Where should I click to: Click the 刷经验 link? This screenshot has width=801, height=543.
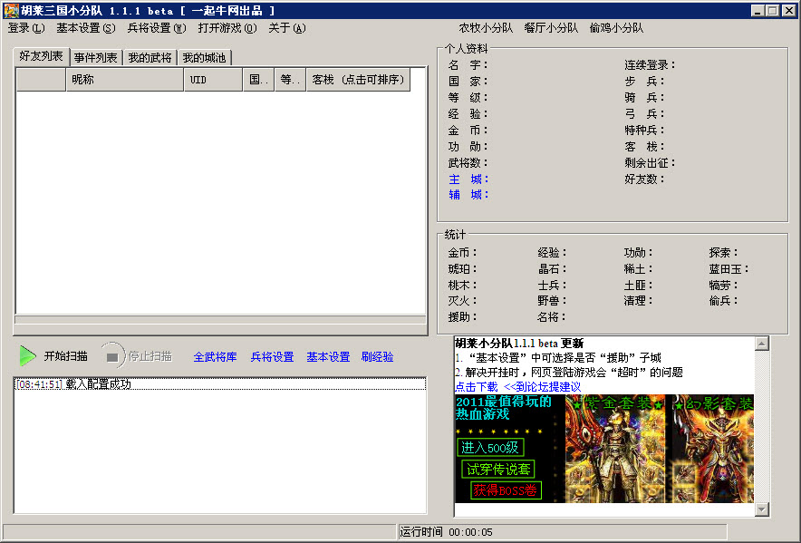tap(377, 357)
